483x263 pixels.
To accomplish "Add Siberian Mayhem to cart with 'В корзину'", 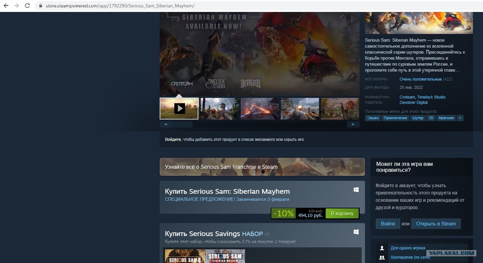I will (x=342, y=213).
